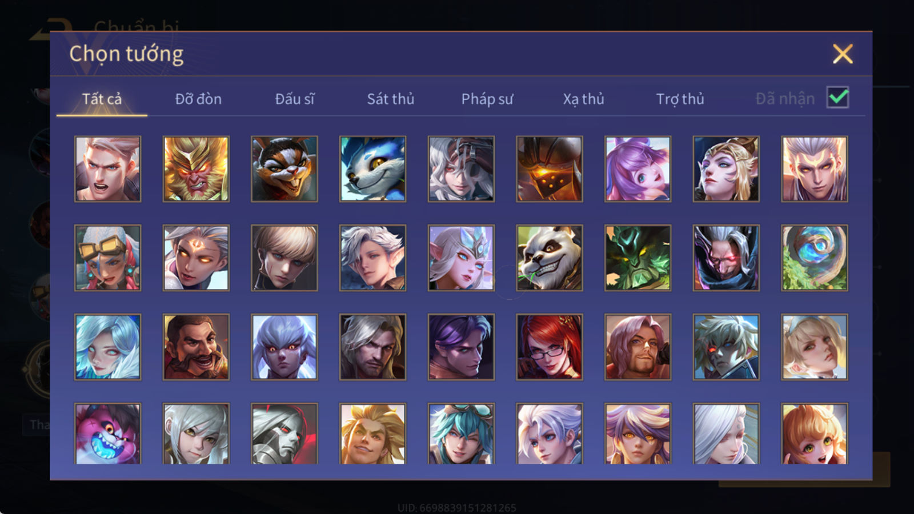Viewport: 914px width, 514px height.
Task: Toggle the Đã nhận checkbox
Action: point(837,98)
